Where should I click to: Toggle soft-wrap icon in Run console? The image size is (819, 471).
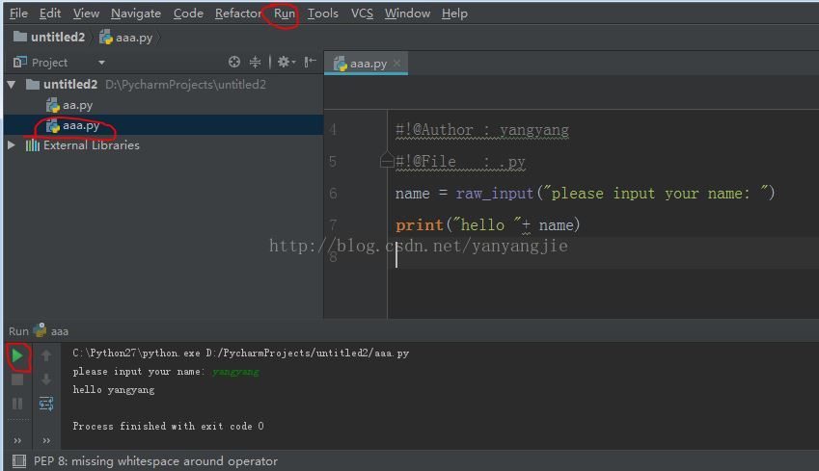pyautogui.click(x=46, y=404)
